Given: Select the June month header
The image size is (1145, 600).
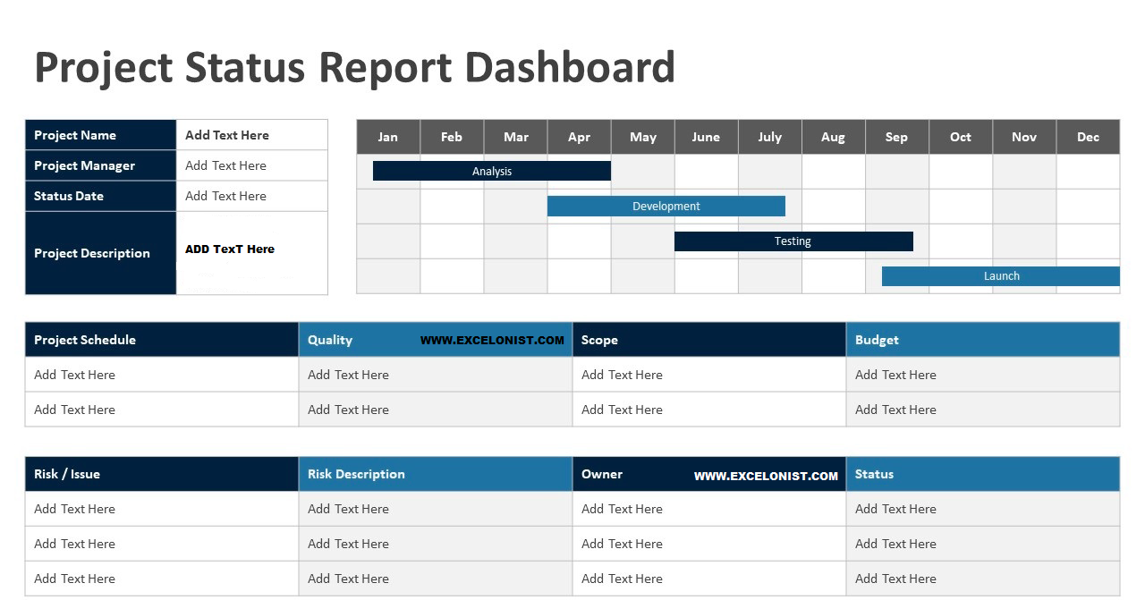Looking at the screenshot, I should click(706, 137).
